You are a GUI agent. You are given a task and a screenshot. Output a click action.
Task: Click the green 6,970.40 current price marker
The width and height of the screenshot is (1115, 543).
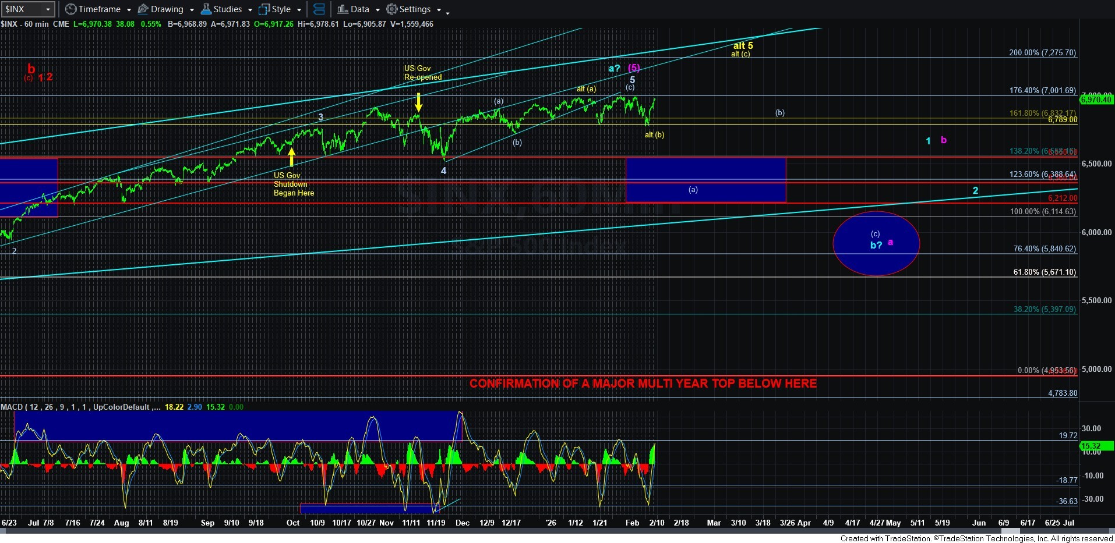pos(1096,100)
